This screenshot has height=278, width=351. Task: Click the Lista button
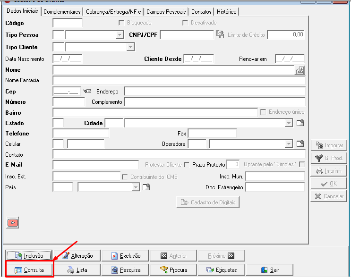coord(77,270)
